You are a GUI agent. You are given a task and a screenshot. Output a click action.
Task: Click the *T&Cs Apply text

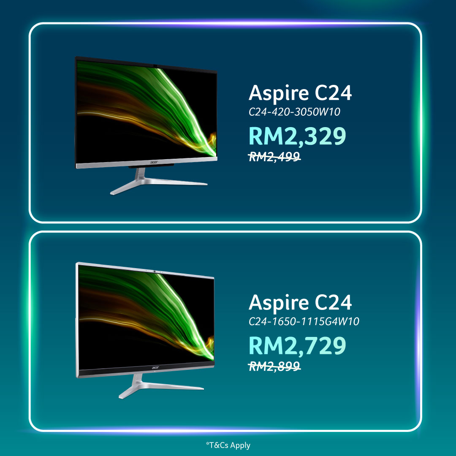coord(228,445)
